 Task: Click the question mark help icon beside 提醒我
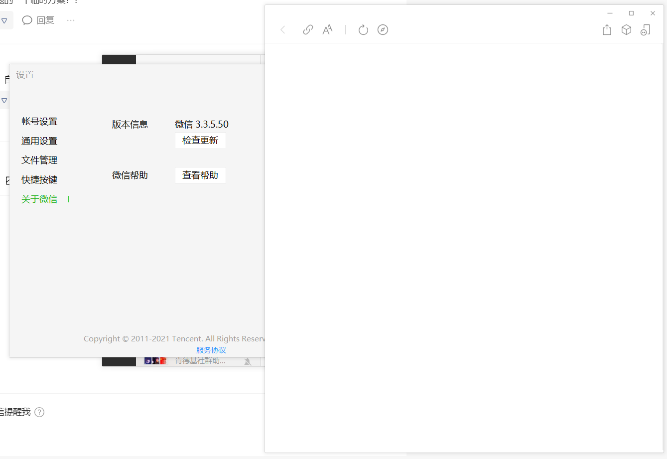click(x=39, y=412)
